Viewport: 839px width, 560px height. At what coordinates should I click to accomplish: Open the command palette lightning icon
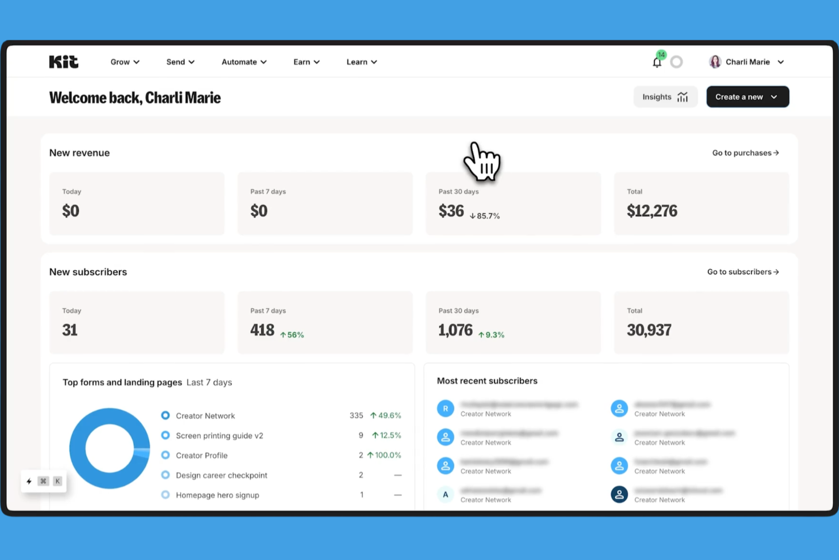point(29,481)
